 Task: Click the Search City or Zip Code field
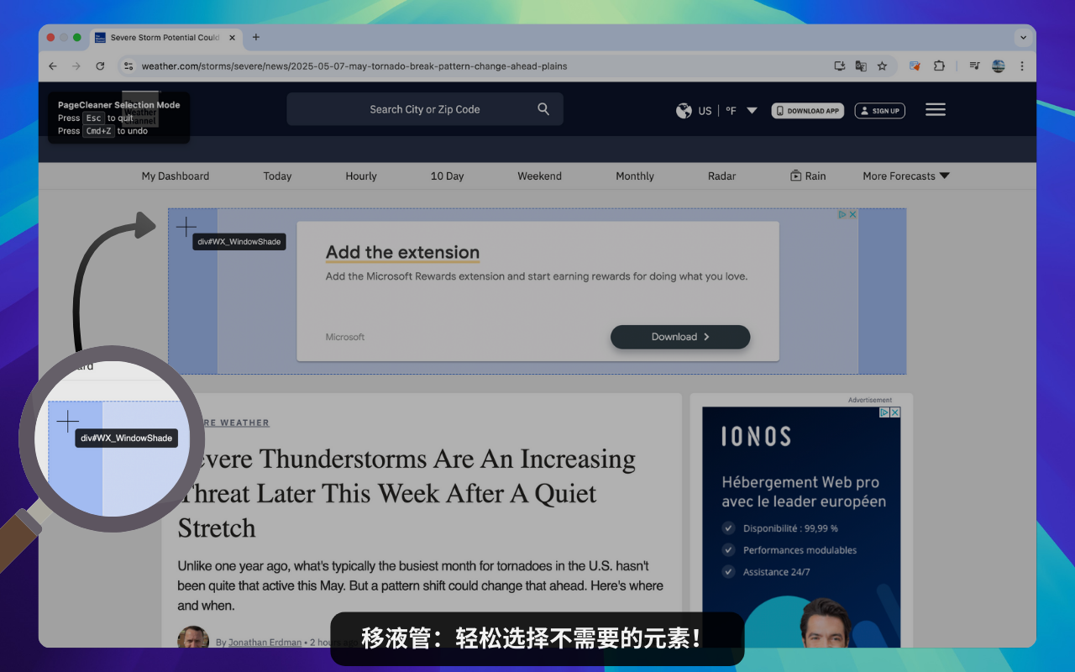point(424,108)
